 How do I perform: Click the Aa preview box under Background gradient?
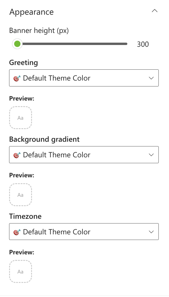(x=21, y=195)
